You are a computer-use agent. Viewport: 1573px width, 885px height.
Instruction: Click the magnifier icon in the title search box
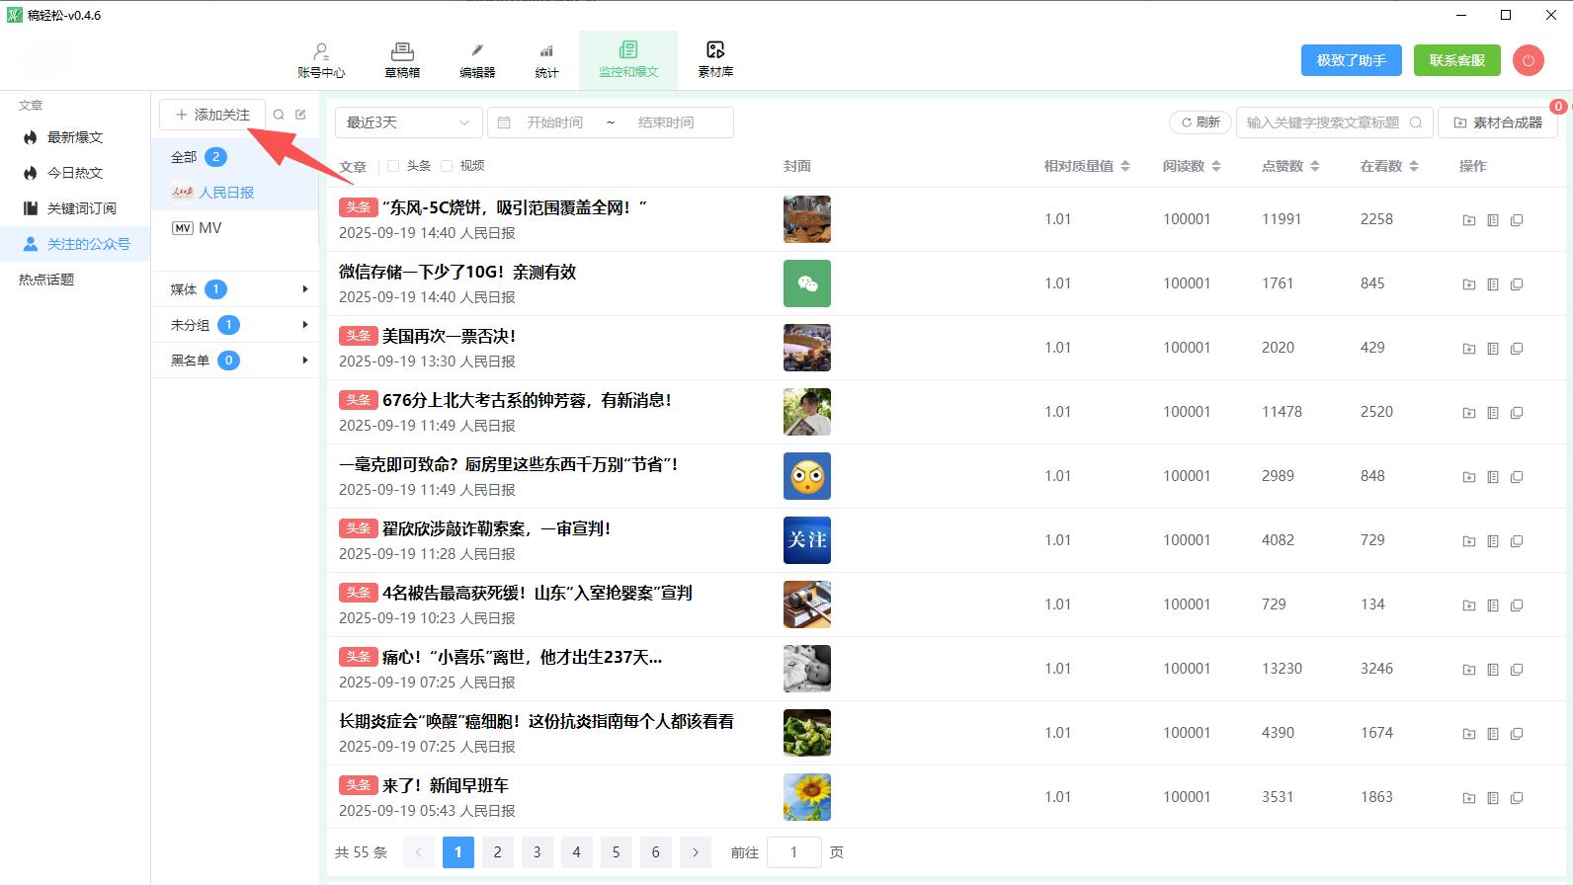(1416, 122)
